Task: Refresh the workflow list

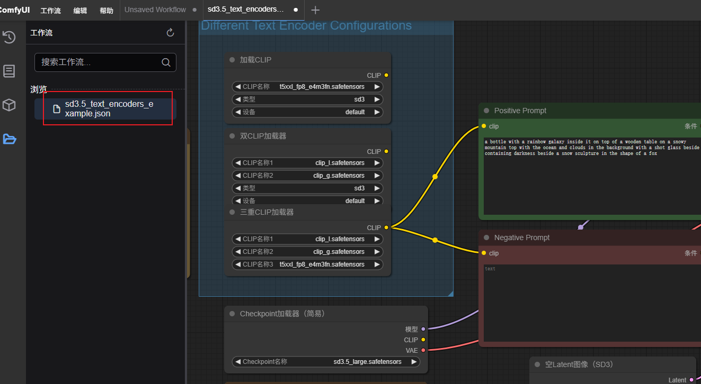Action: tap(170, 33)
